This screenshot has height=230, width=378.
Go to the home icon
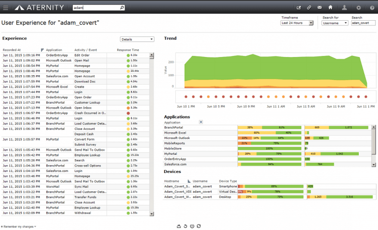click(331, 7)
